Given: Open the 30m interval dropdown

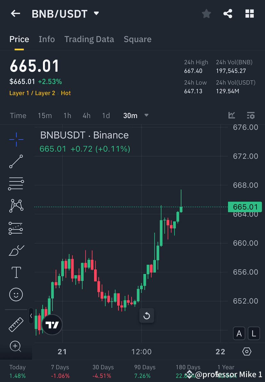Looking at the screenshot, I should (136, 115).
